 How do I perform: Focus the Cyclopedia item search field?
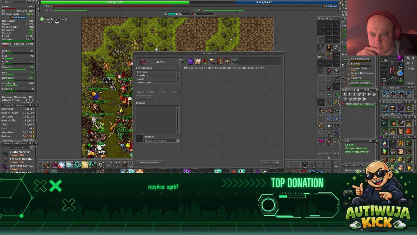[x=160, y=141]
